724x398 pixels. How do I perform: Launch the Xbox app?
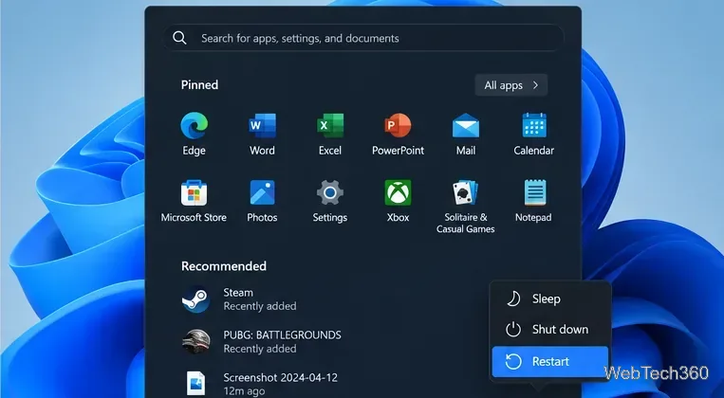click(x=398, y=192)
